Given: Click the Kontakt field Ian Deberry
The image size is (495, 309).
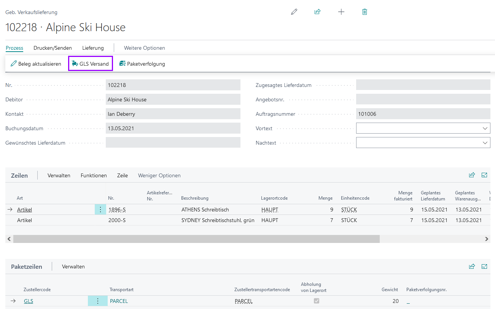Looking at the screenshot, I should 173,114.
